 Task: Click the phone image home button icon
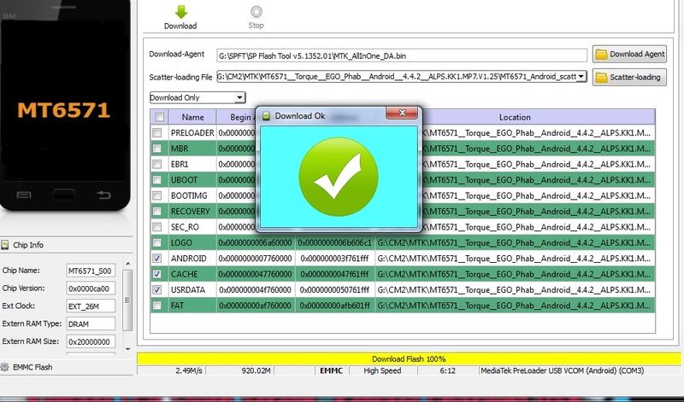(64, 195)
